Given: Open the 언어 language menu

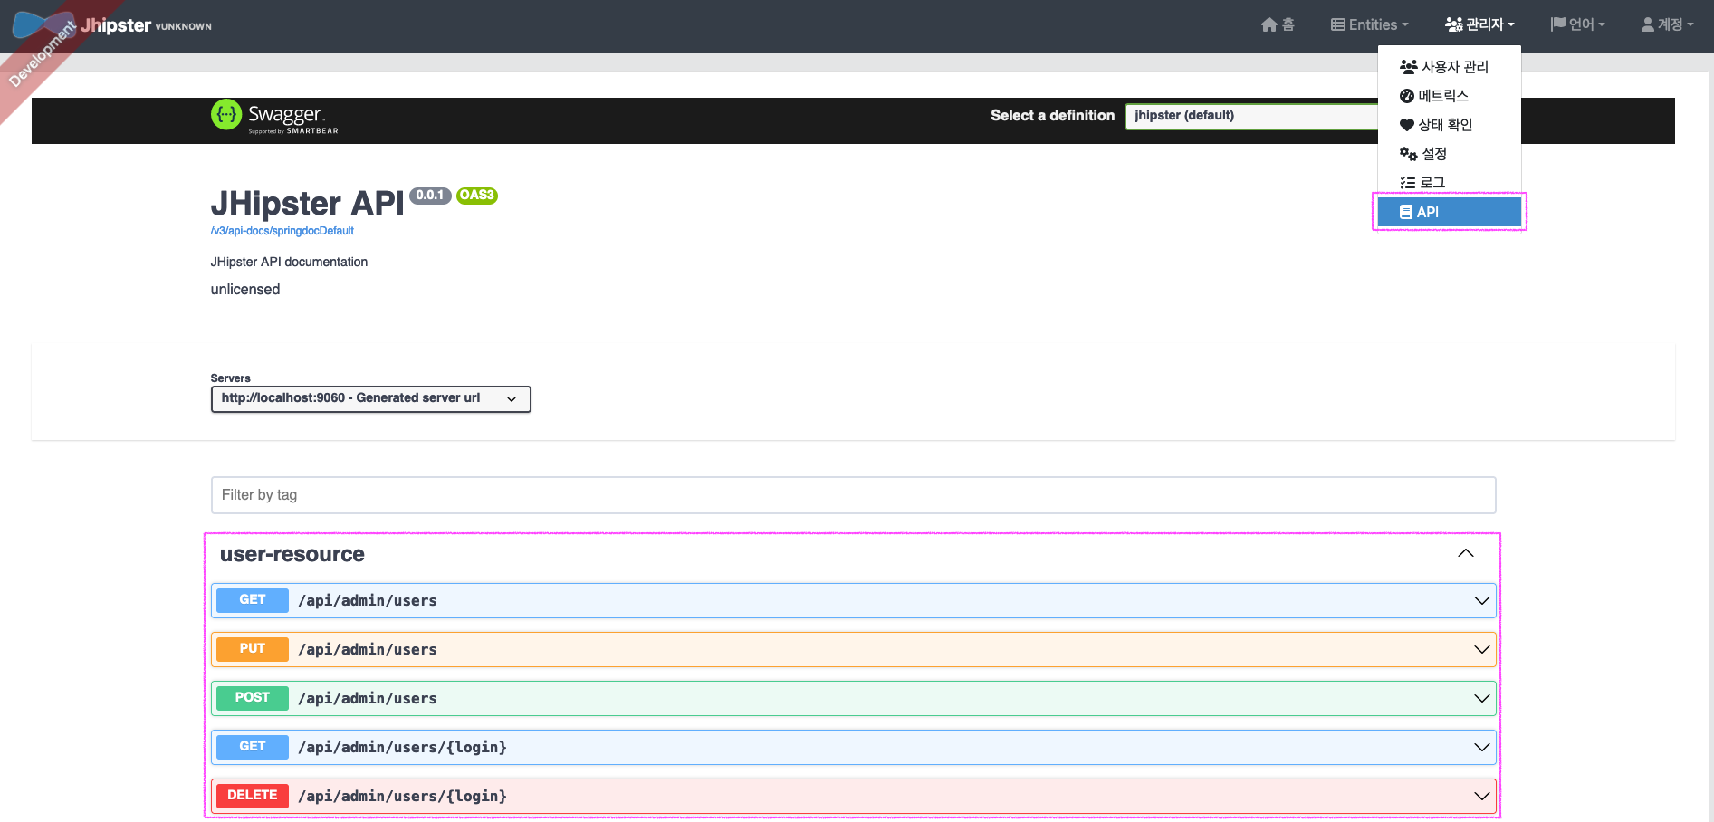Looking at the screenshot, I should coord(1577,25).
